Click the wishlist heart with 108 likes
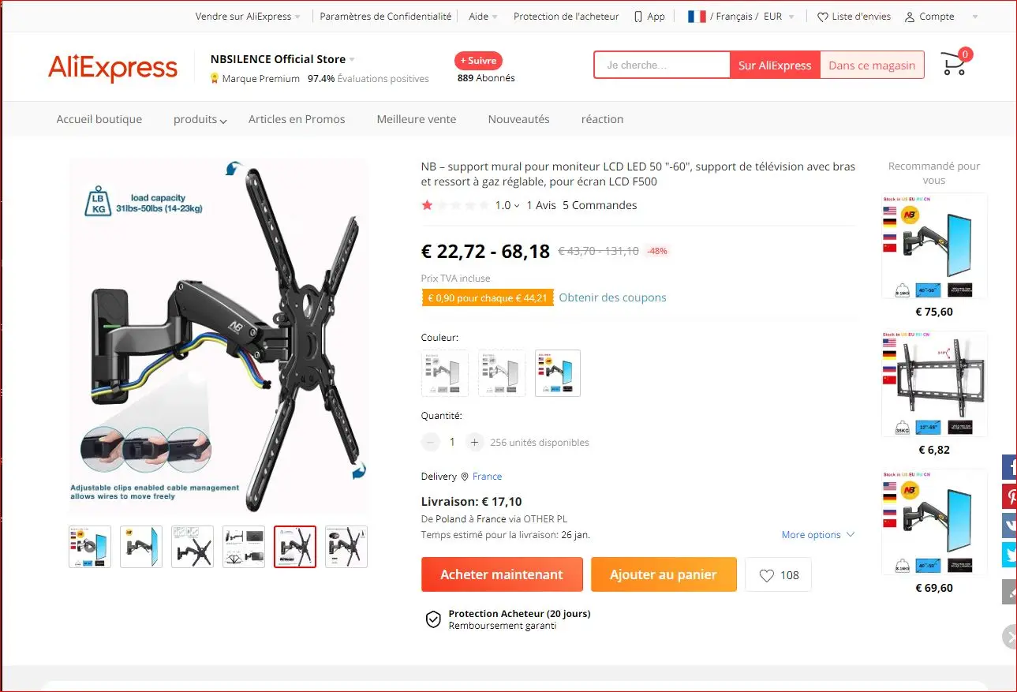Screen dimensions: 1017x692 [778, 574]
